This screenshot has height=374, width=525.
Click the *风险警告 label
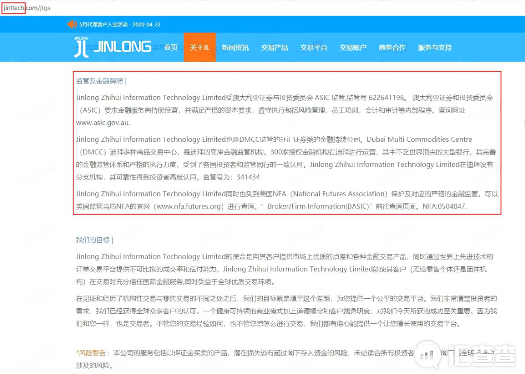tap(91, 353)
